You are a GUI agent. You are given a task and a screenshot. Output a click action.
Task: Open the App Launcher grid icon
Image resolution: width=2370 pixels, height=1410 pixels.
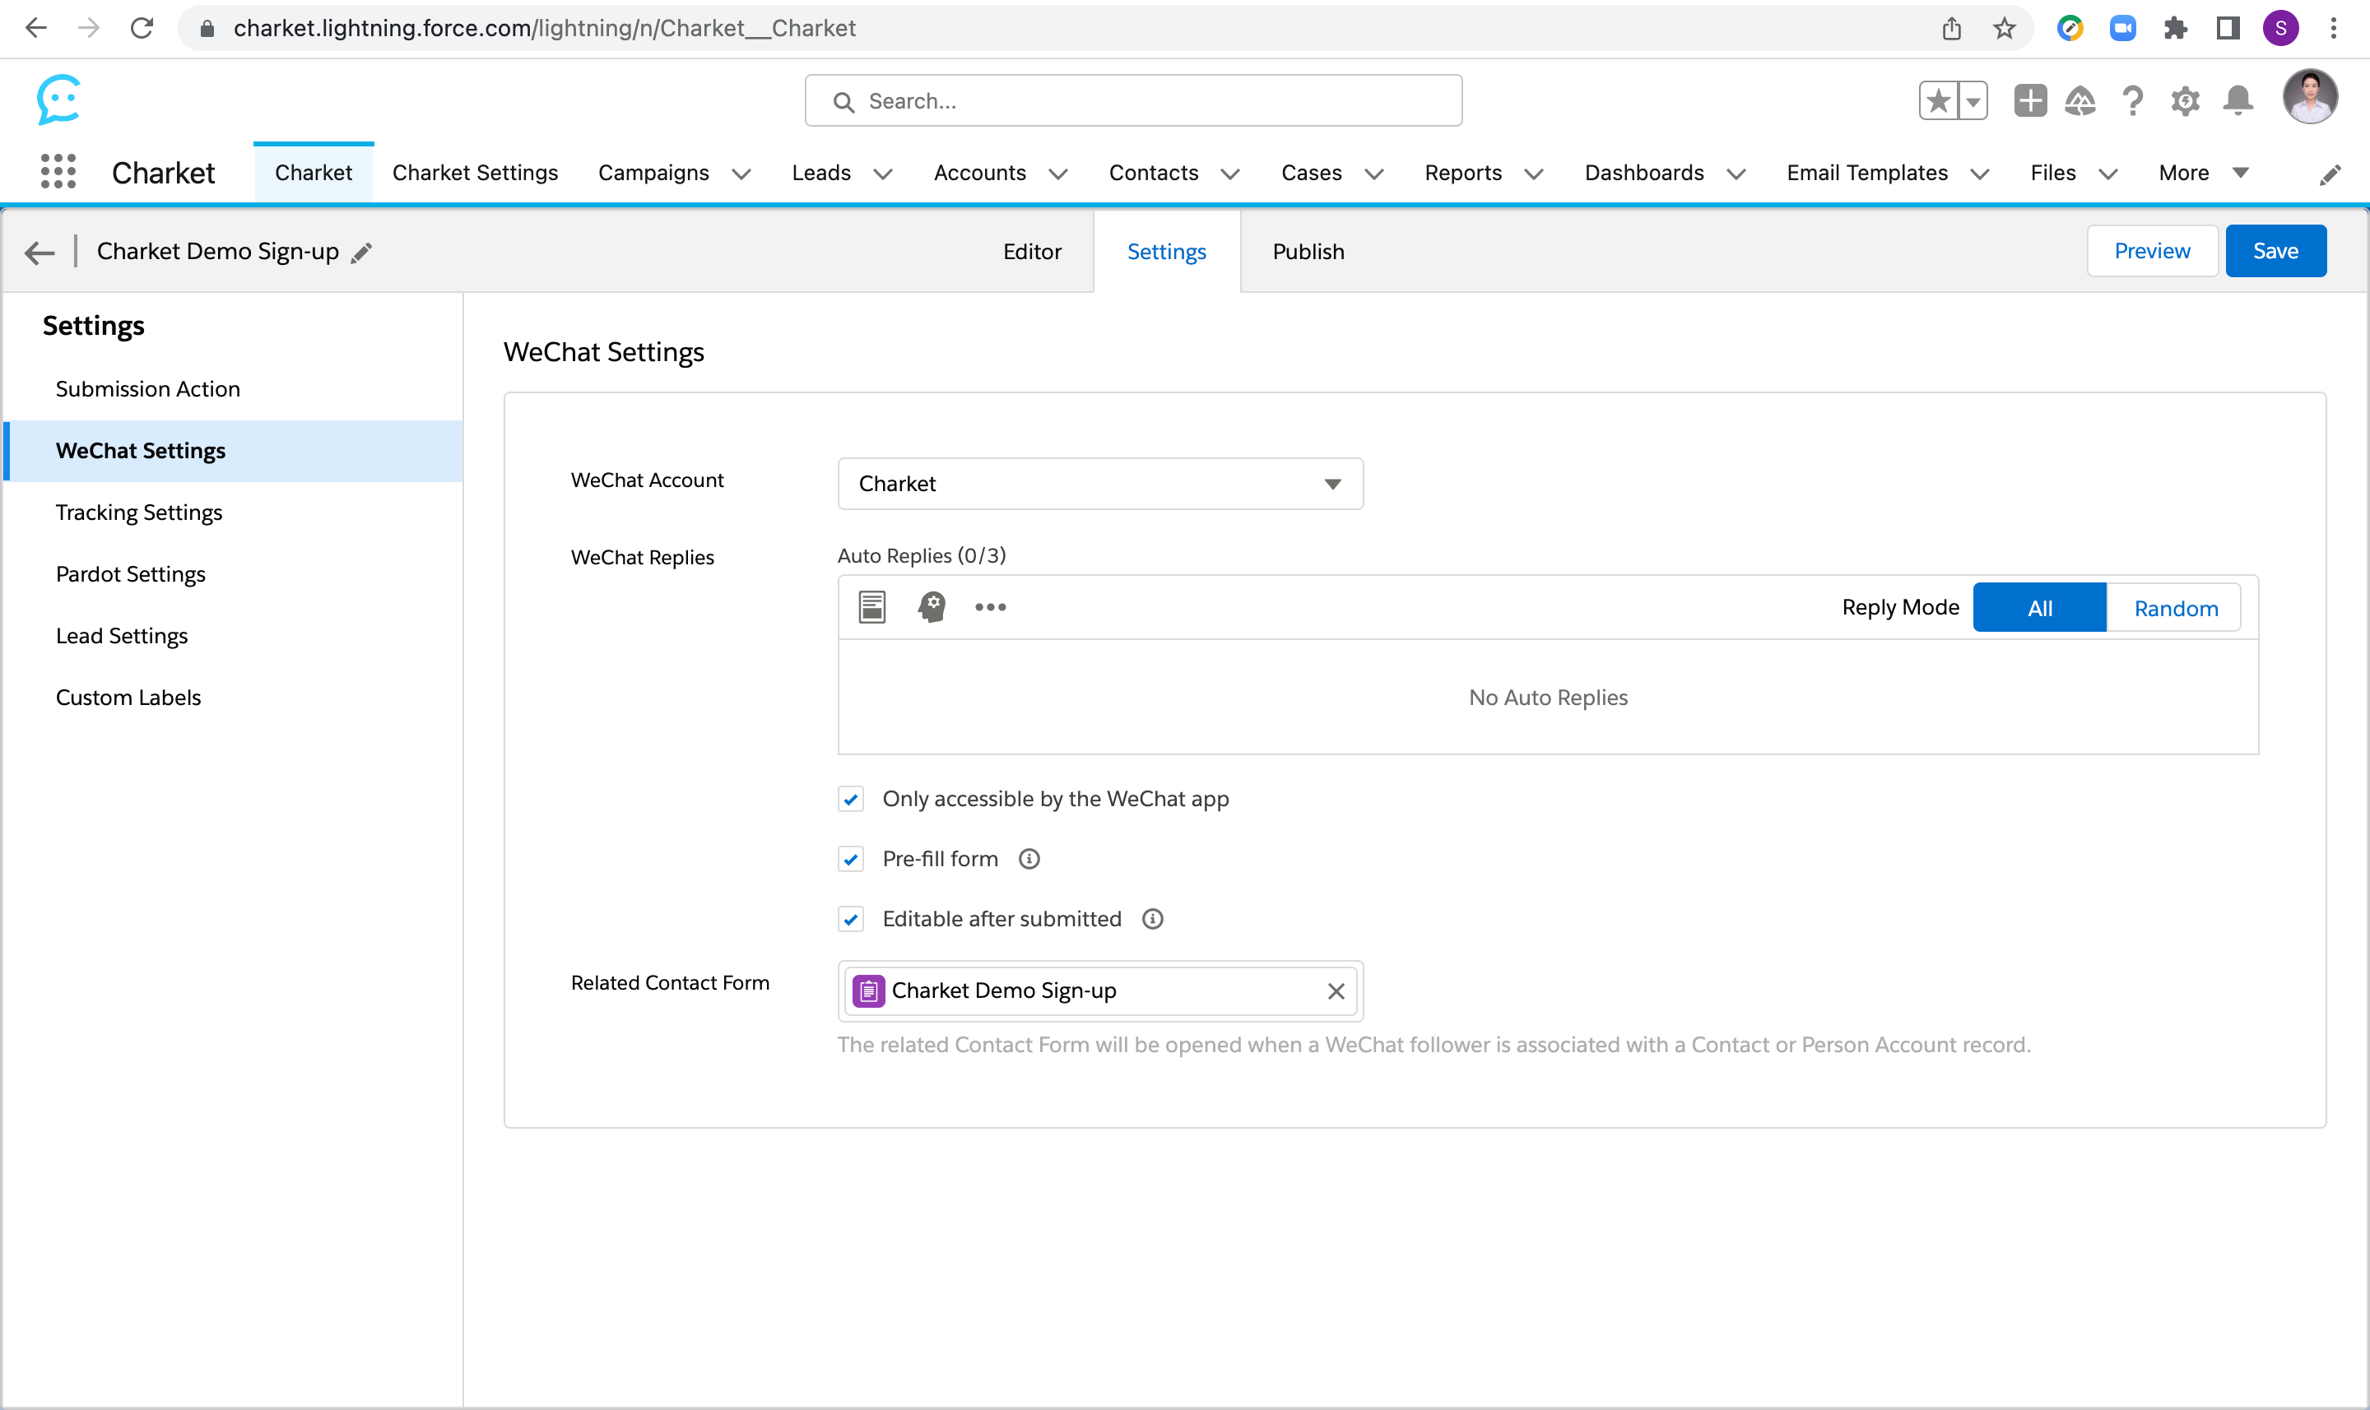pos(58,172)
